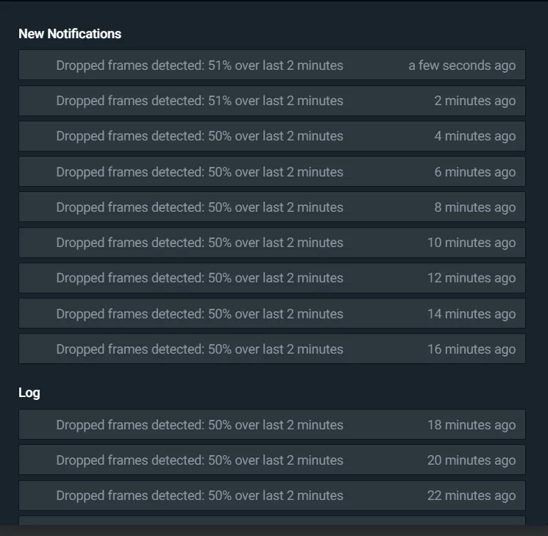Click the '16 minutes ago' timestamp text
Image resolution: width=548 pixels, height=536 pixels.
[x=472, y=349]
